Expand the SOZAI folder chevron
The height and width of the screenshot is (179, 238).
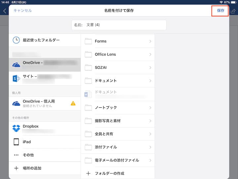[x=150, y=68]
